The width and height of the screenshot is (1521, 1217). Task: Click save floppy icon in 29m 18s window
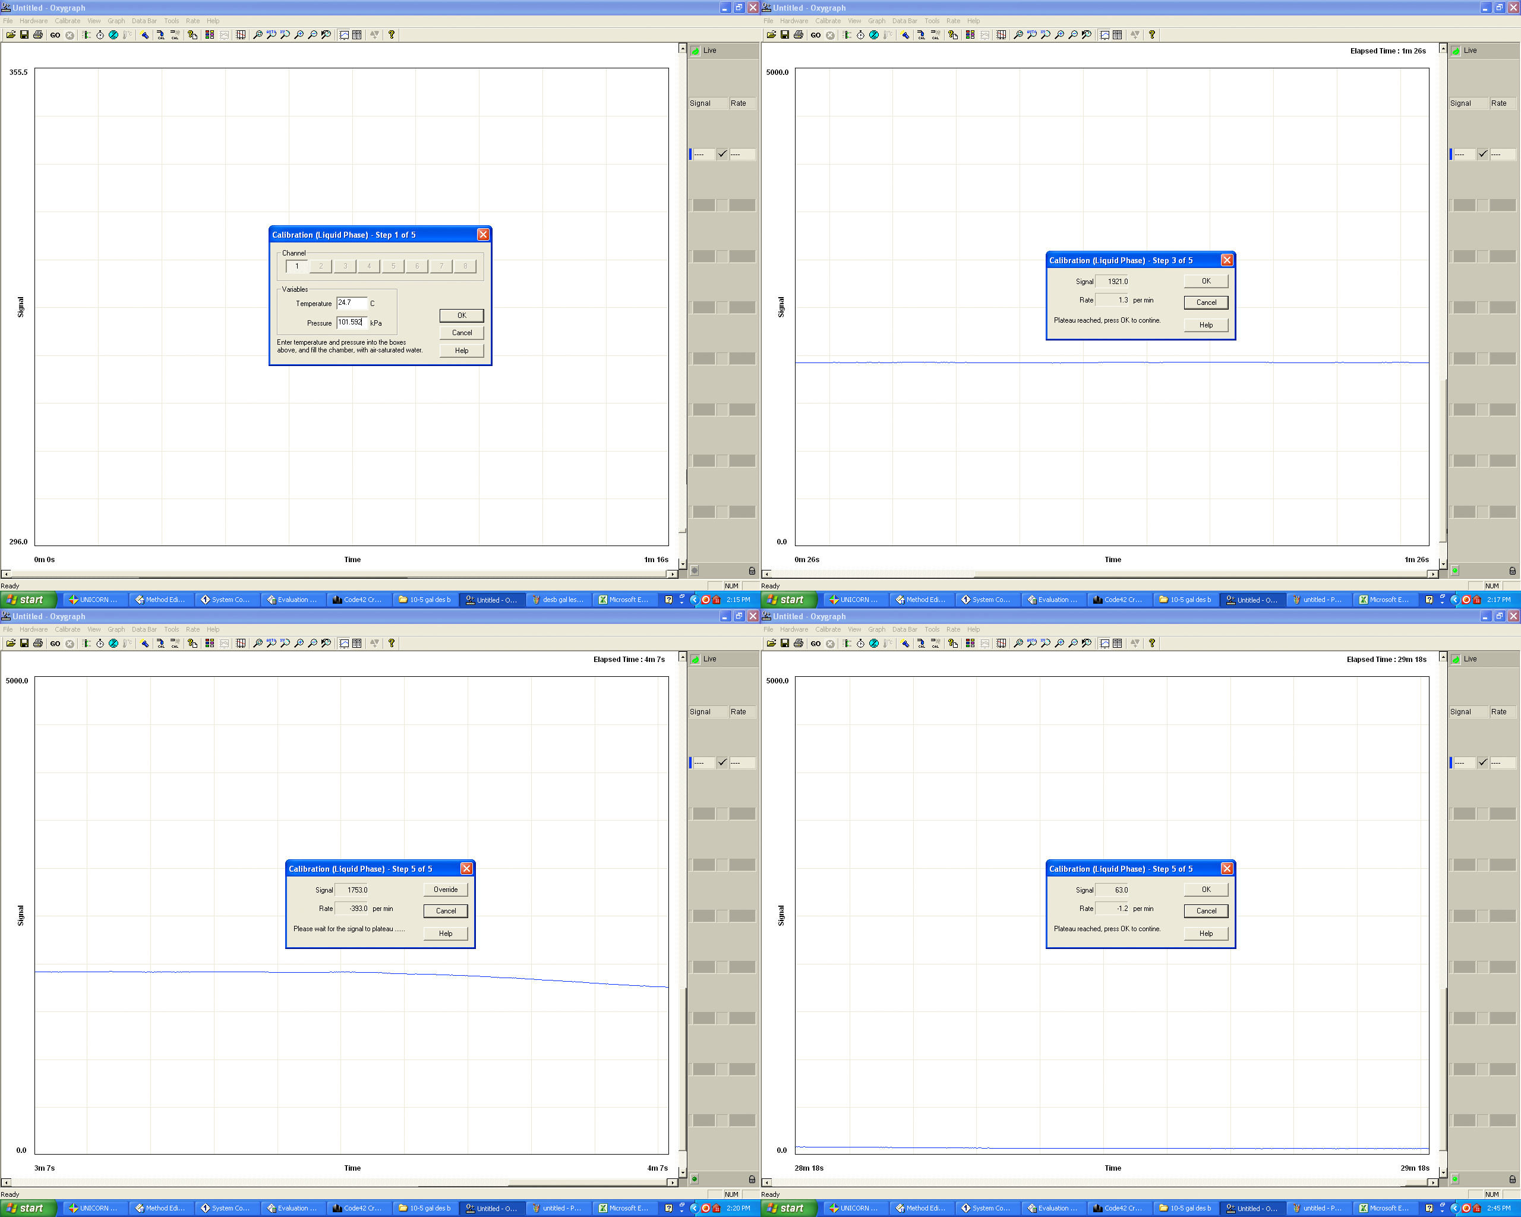[784, 644]
